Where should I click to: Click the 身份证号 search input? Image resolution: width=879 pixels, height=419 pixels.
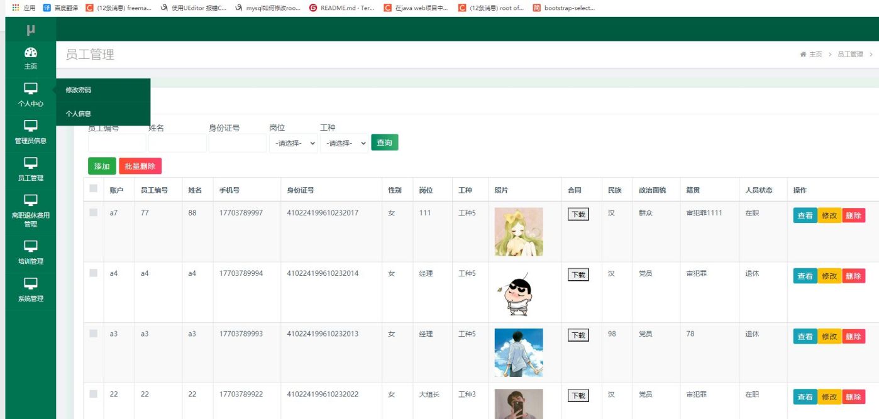[x=237, y=143]
